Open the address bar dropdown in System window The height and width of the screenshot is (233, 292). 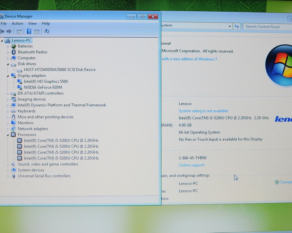[x=230, y=26]
